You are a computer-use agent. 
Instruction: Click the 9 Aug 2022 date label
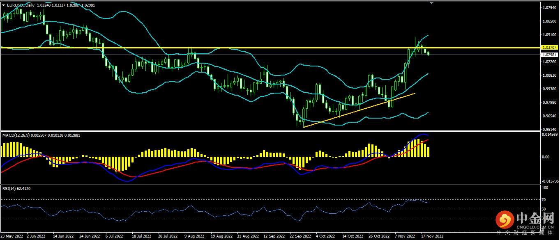point(194,236)
